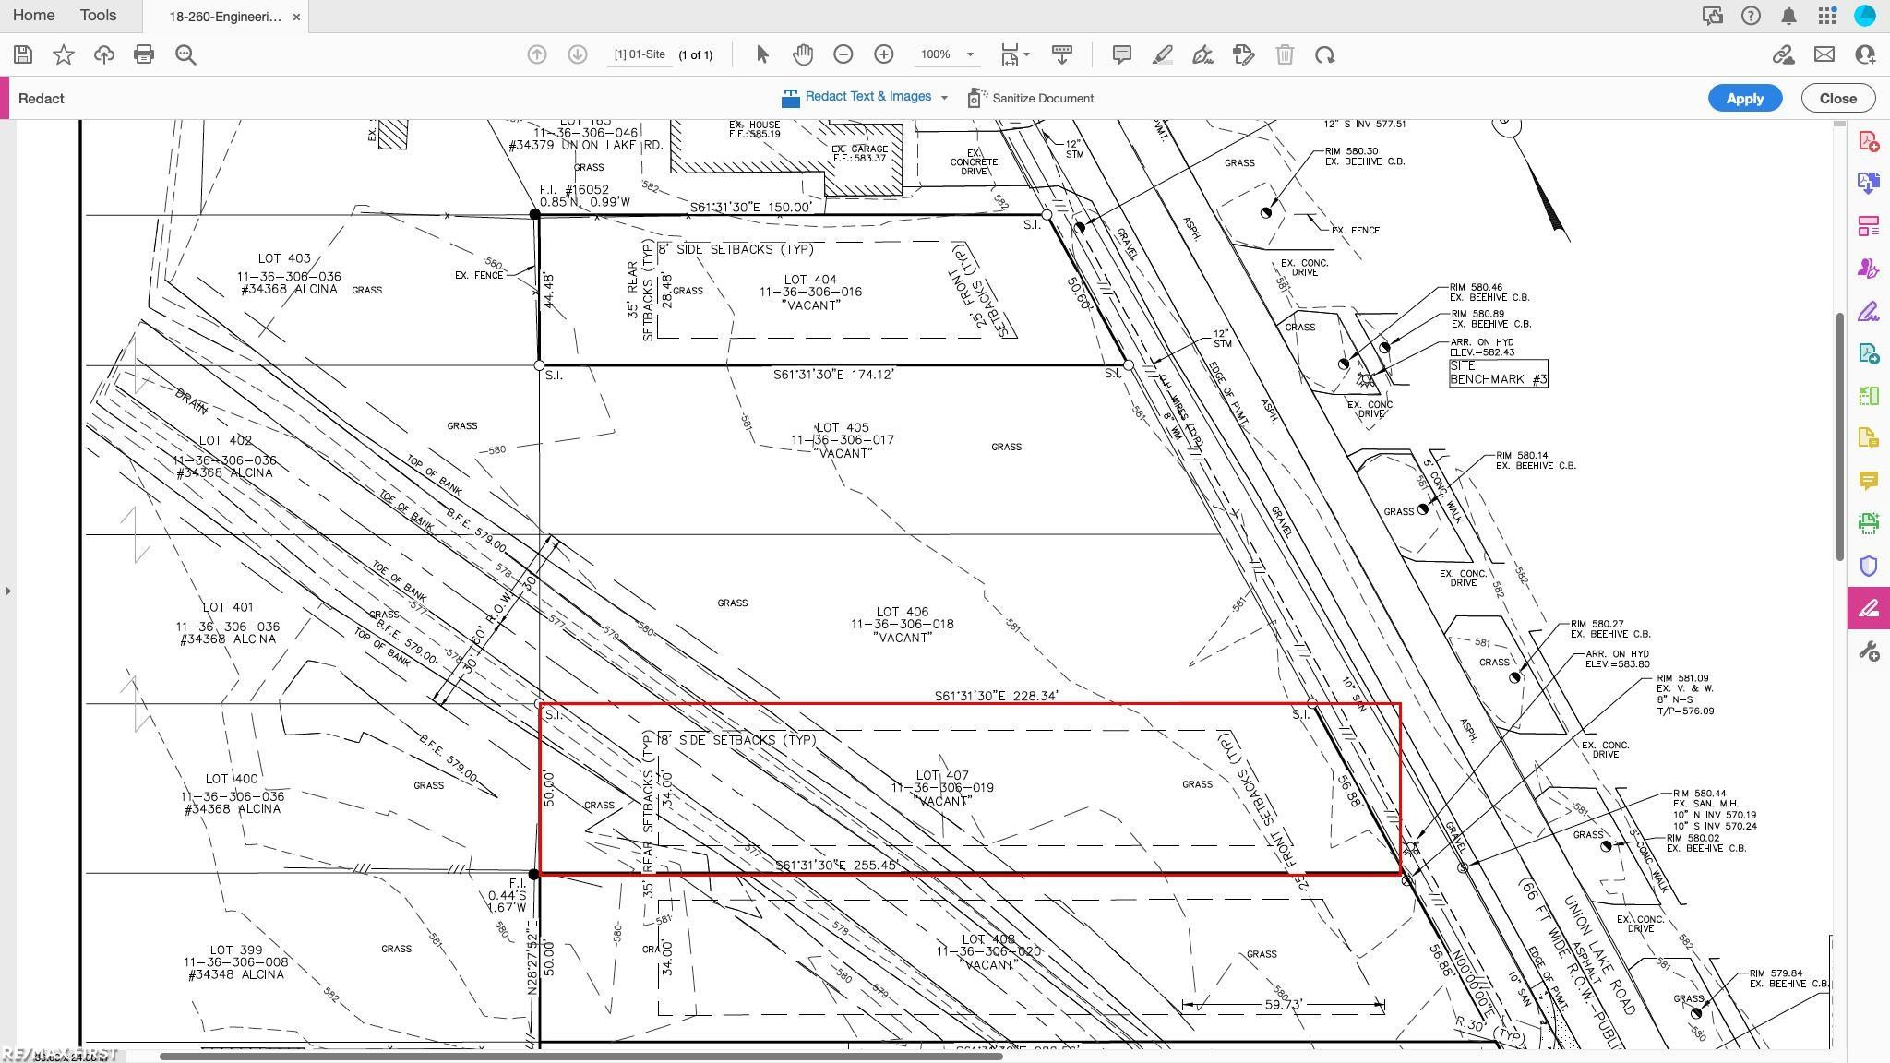Viewport: 1890px width, 1063px height.
Task: Open the Protect shield tool in sidebar
Action: click(1868, 566)
